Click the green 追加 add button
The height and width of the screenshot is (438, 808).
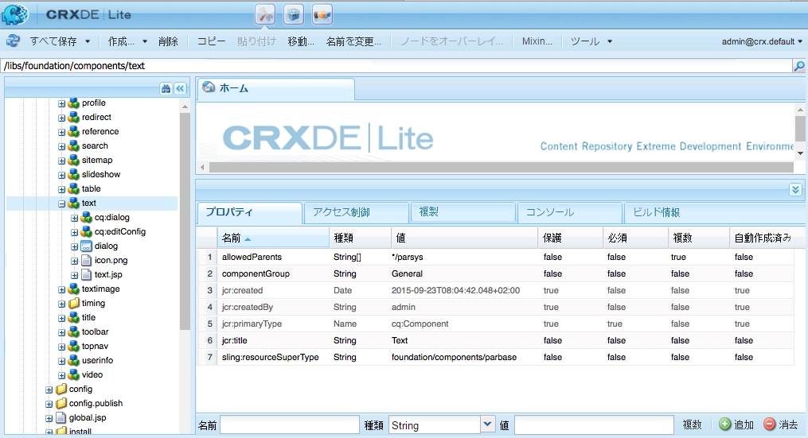736,424
